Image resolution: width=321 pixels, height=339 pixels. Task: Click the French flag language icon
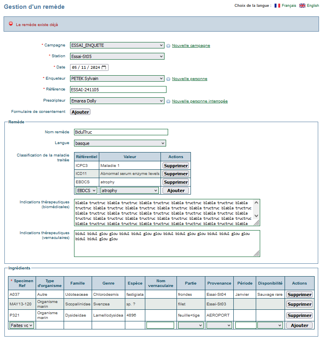coord(277,6)
